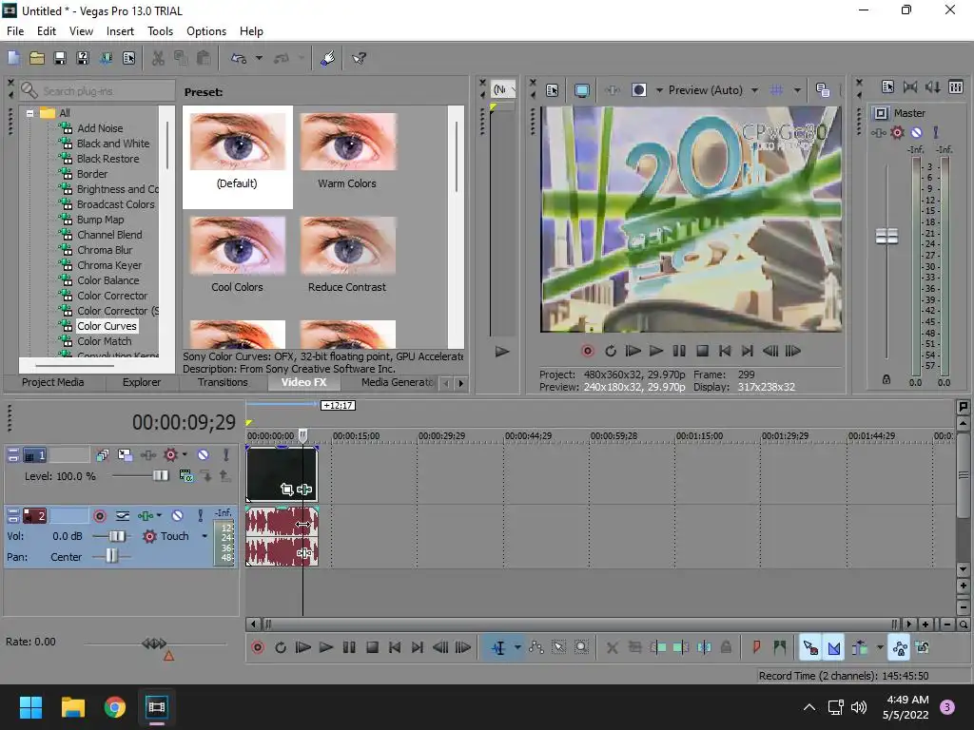Click the New project icon in toolbar
The width and height of the screenshot is (974, 730).
(x=13, y=58)
